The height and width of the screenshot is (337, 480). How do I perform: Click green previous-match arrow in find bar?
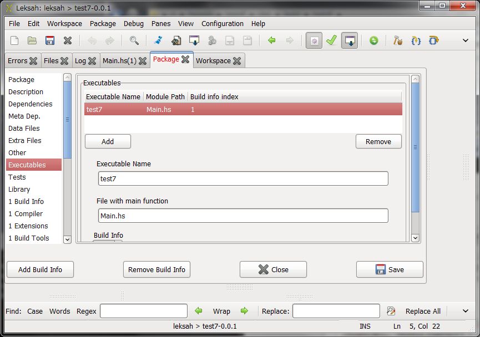click(x=199, y=311)
